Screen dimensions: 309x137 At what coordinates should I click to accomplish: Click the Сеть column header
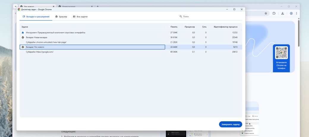coord(204,27)
